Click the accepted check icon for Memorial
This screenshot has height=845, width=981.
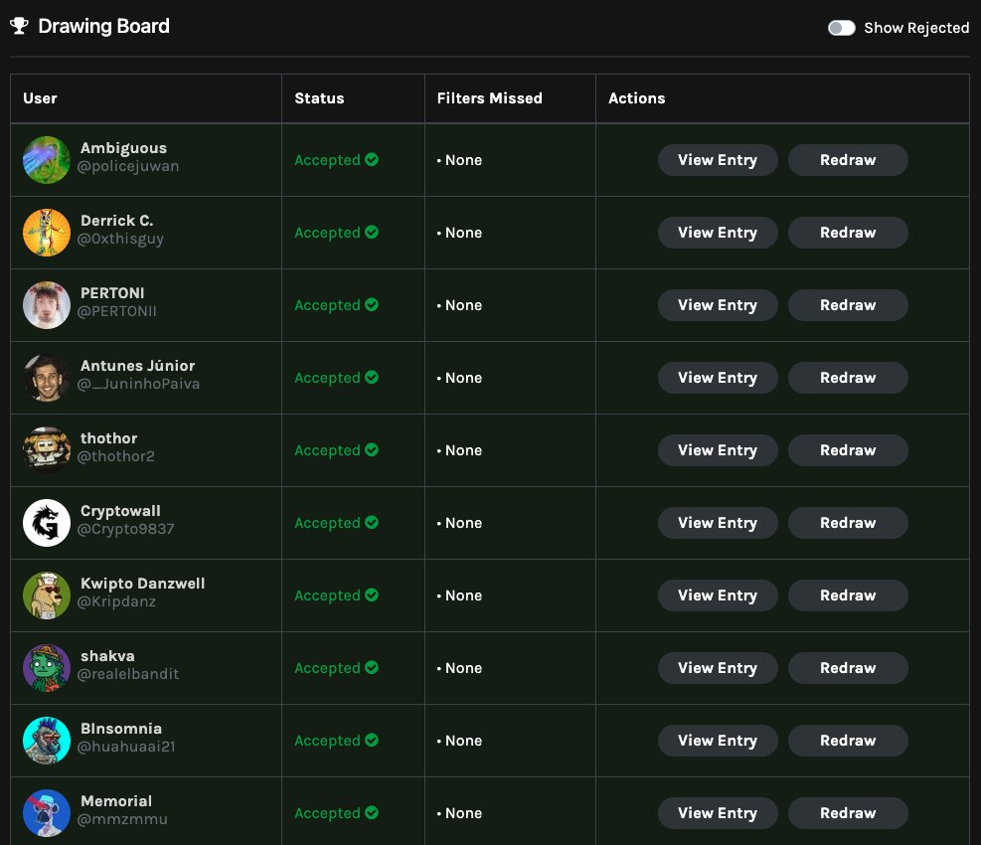click(x=372, y=813)
